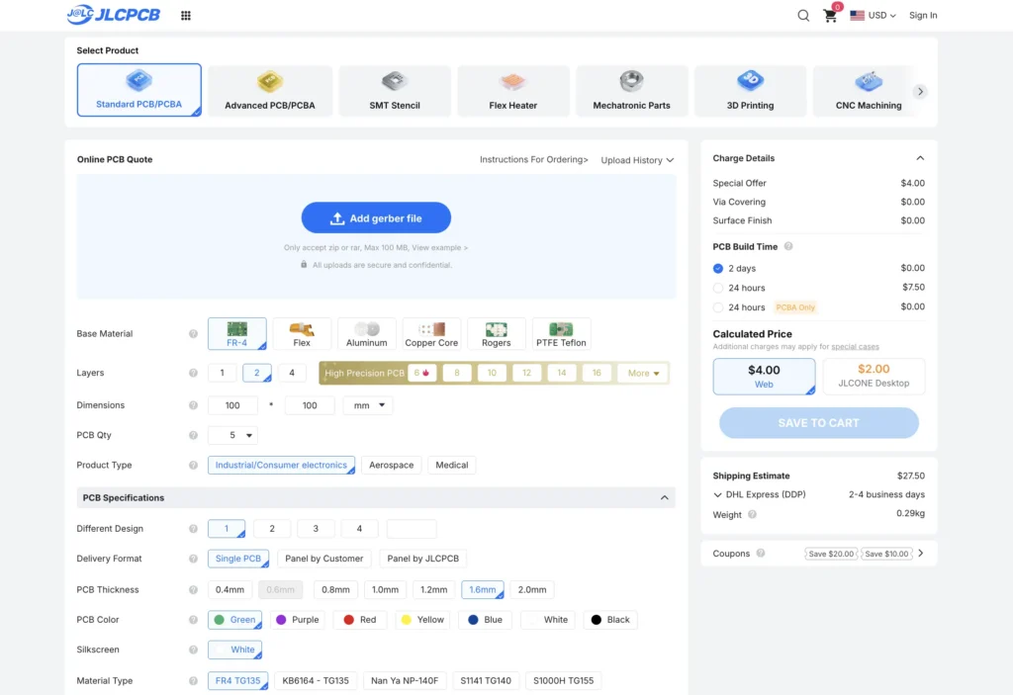Open the shopping cart icon
1013x695 pixels.
point(830,16)
